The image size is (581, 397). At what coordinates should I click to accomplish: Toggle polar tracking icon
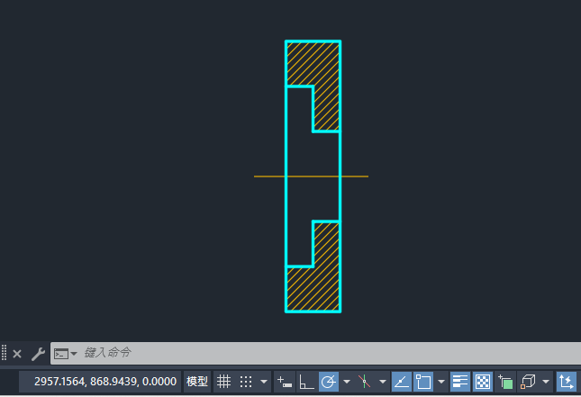pos(328,382)
